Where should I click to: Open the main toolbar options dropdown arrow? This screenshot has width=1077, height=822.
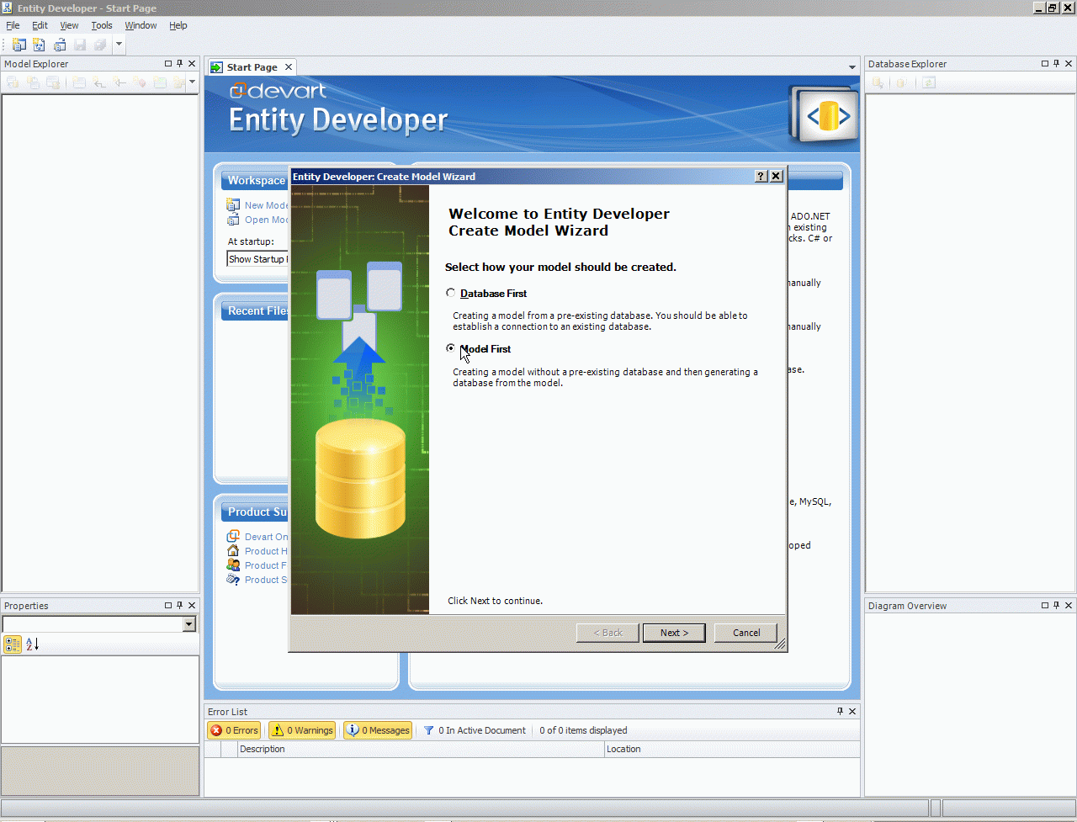pyautogui.click(x=119, y=45)
